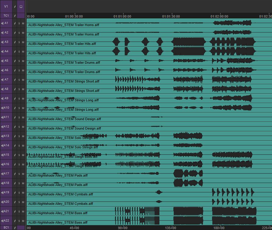Viewport: 272px width, 230px height.
Task: Click the sync lock icon on TC1
Action: (15, 15)
